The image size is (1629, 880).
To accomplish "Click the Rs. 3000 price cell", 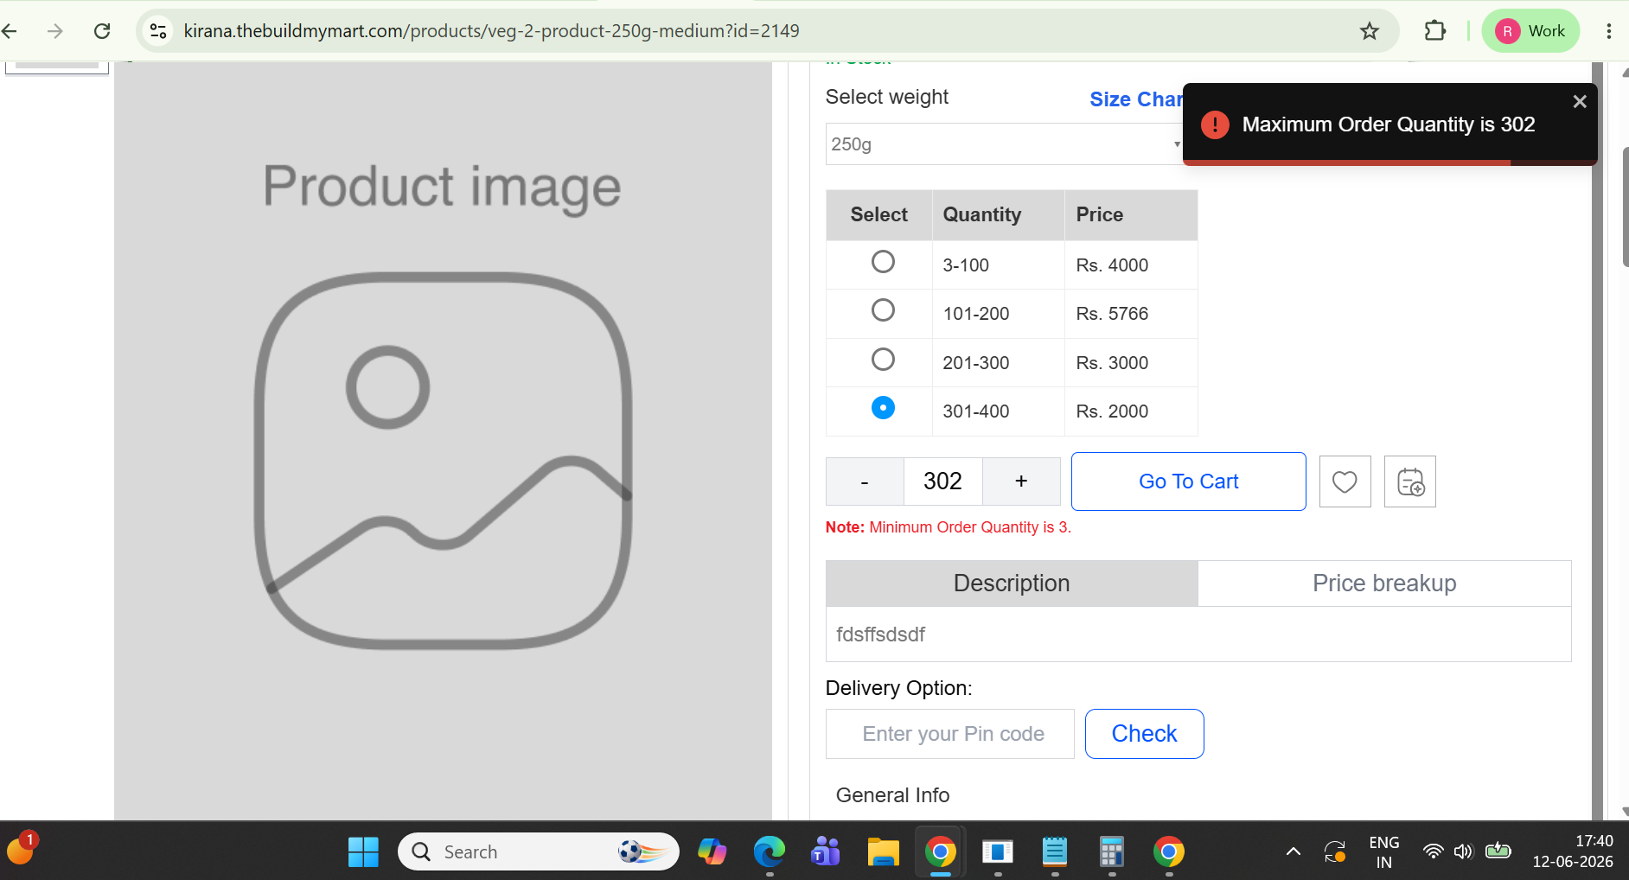I will (x=1131, y=363).
